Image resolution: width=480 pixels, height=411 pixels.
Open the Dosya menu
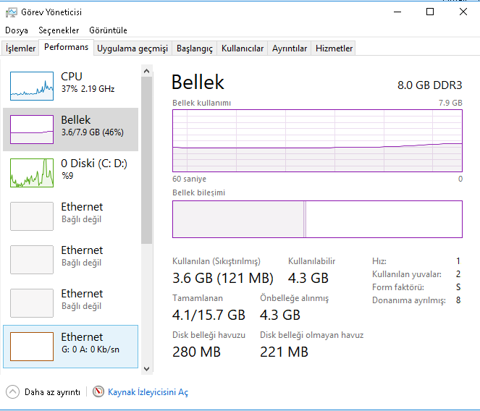click(x=17, y=30)
